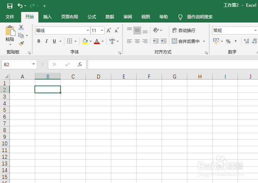258x183 pixels.
Task: Click the Format Painter brush icon
Action: tap(21, 43)
